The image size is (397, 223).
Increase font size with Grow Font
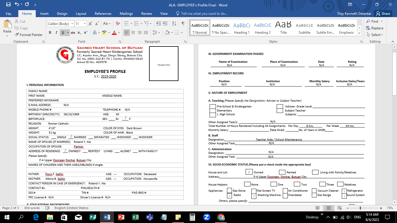click(x=90, y=24)
